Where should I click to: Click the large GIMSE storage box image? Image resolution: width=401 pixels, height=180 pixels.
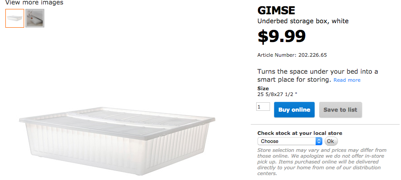pyautogui.click(x=118, y=138)
